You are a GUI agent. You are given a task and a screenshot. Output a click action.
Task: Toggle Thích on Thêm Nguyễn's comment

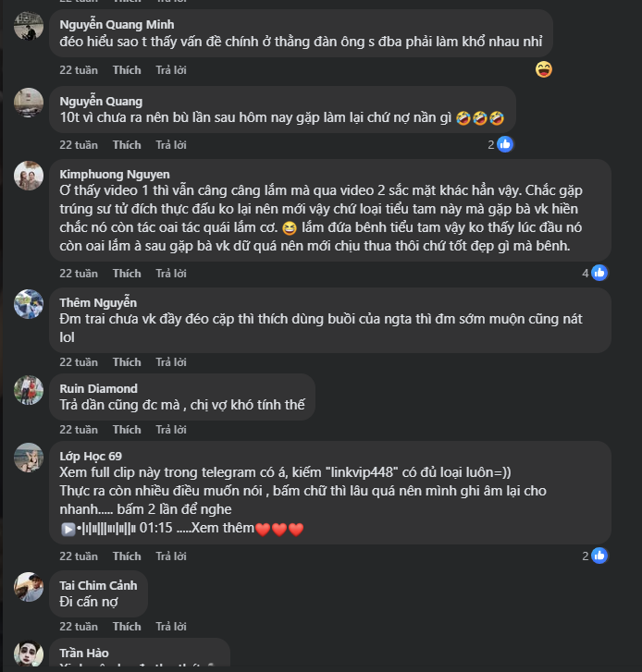point(127,361)
